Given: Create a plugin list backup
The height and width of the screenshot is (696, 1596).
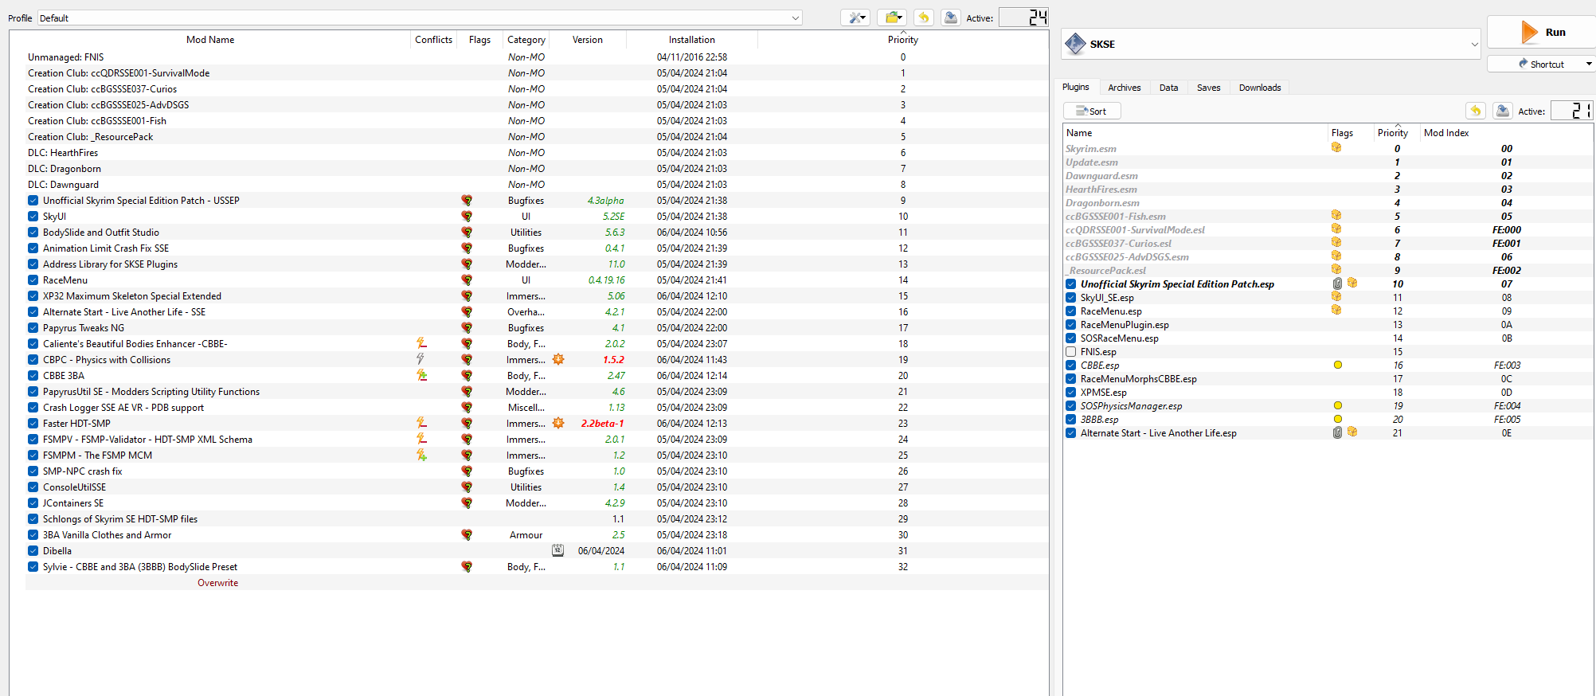Looking at the screenshot, I should pyautogui.click(x=1503, y=111).
